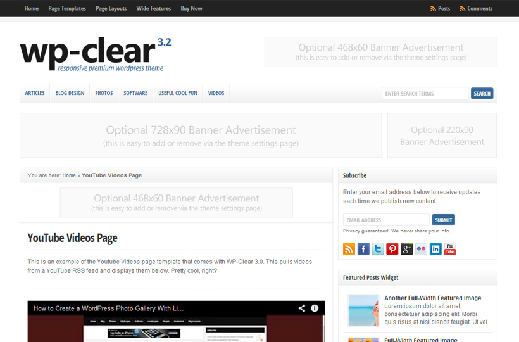Open the Twitter social icon
This screenshot has height=342, width=519.
(x=378, y=249)
